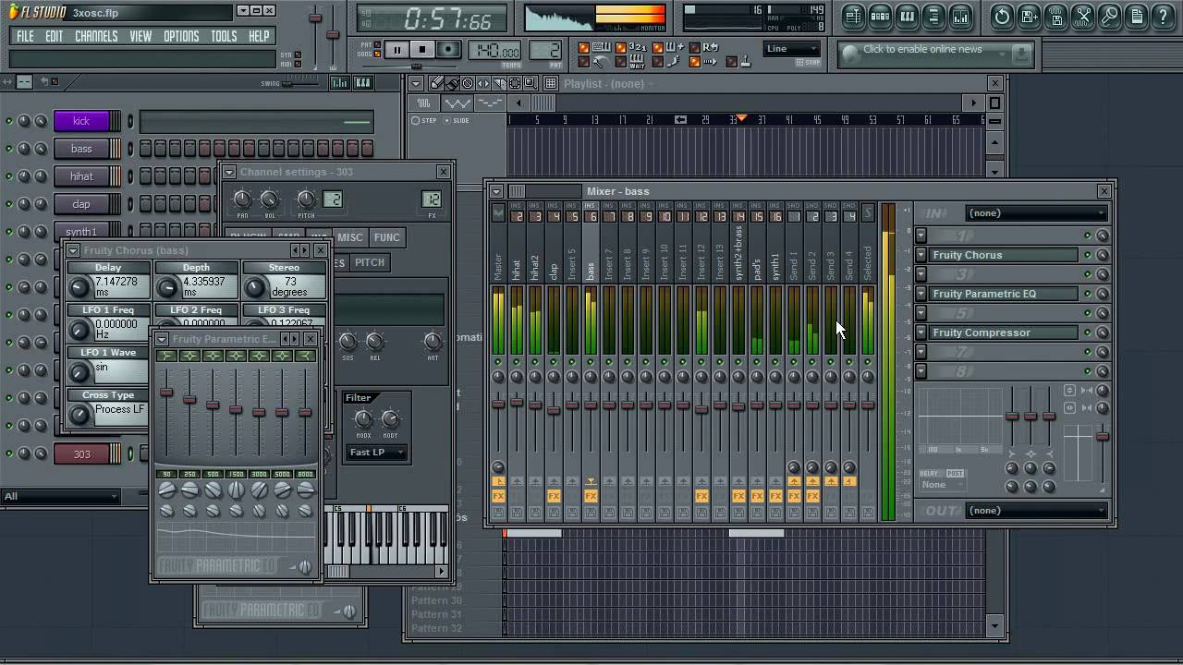Mute the bass channel green LED

(9, 149)
